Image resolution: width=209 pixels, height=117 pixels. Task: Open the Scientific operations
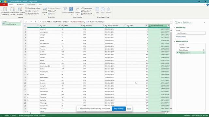pyautogui.click(x=77, y=11)
